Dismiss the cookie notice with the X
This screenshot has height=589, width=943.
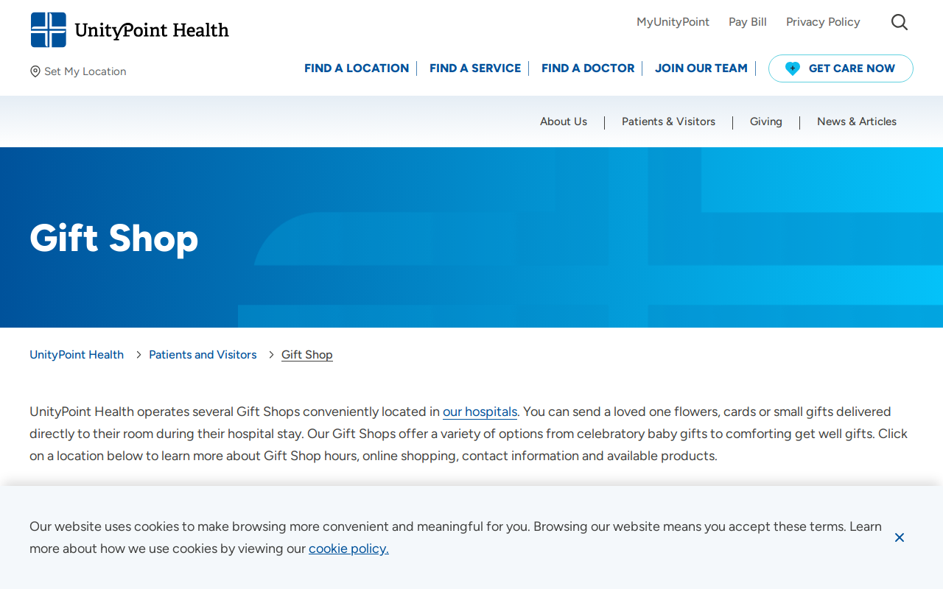pos(900,537)
